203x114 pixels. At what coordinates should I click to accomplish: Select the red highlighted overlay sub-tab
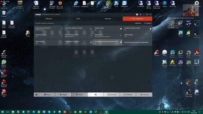point(137,19)
